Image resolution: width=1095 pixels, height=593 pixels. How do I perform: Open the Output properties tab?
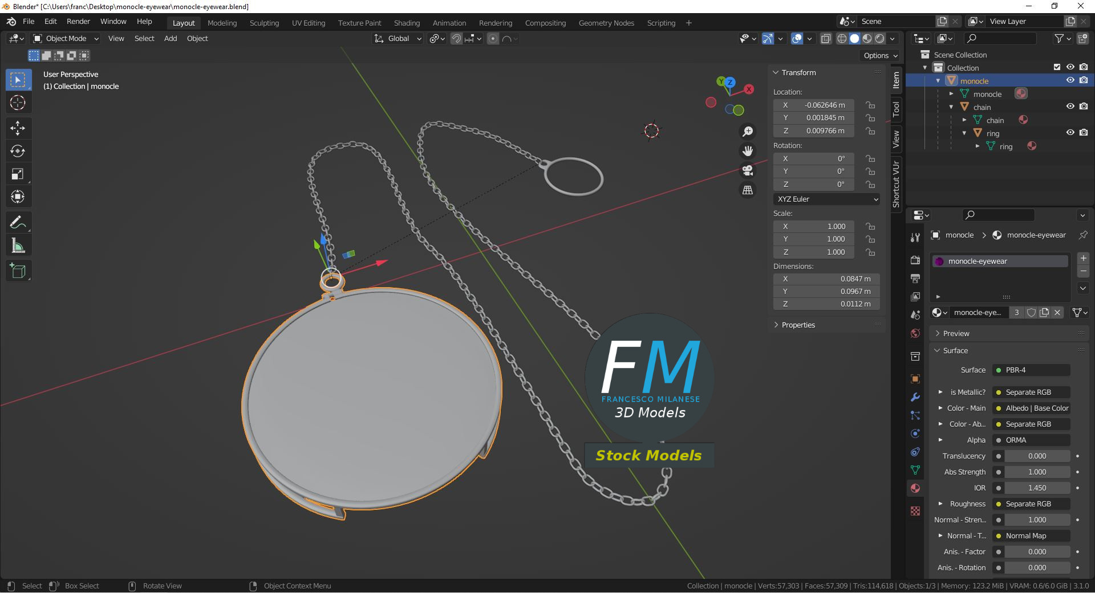pyautogui.click(x=915, y=278)
